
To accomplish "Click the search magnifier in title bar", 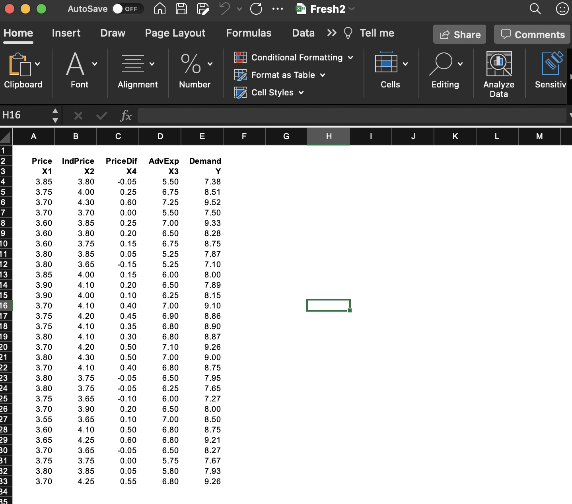I will tap(535, 9).
